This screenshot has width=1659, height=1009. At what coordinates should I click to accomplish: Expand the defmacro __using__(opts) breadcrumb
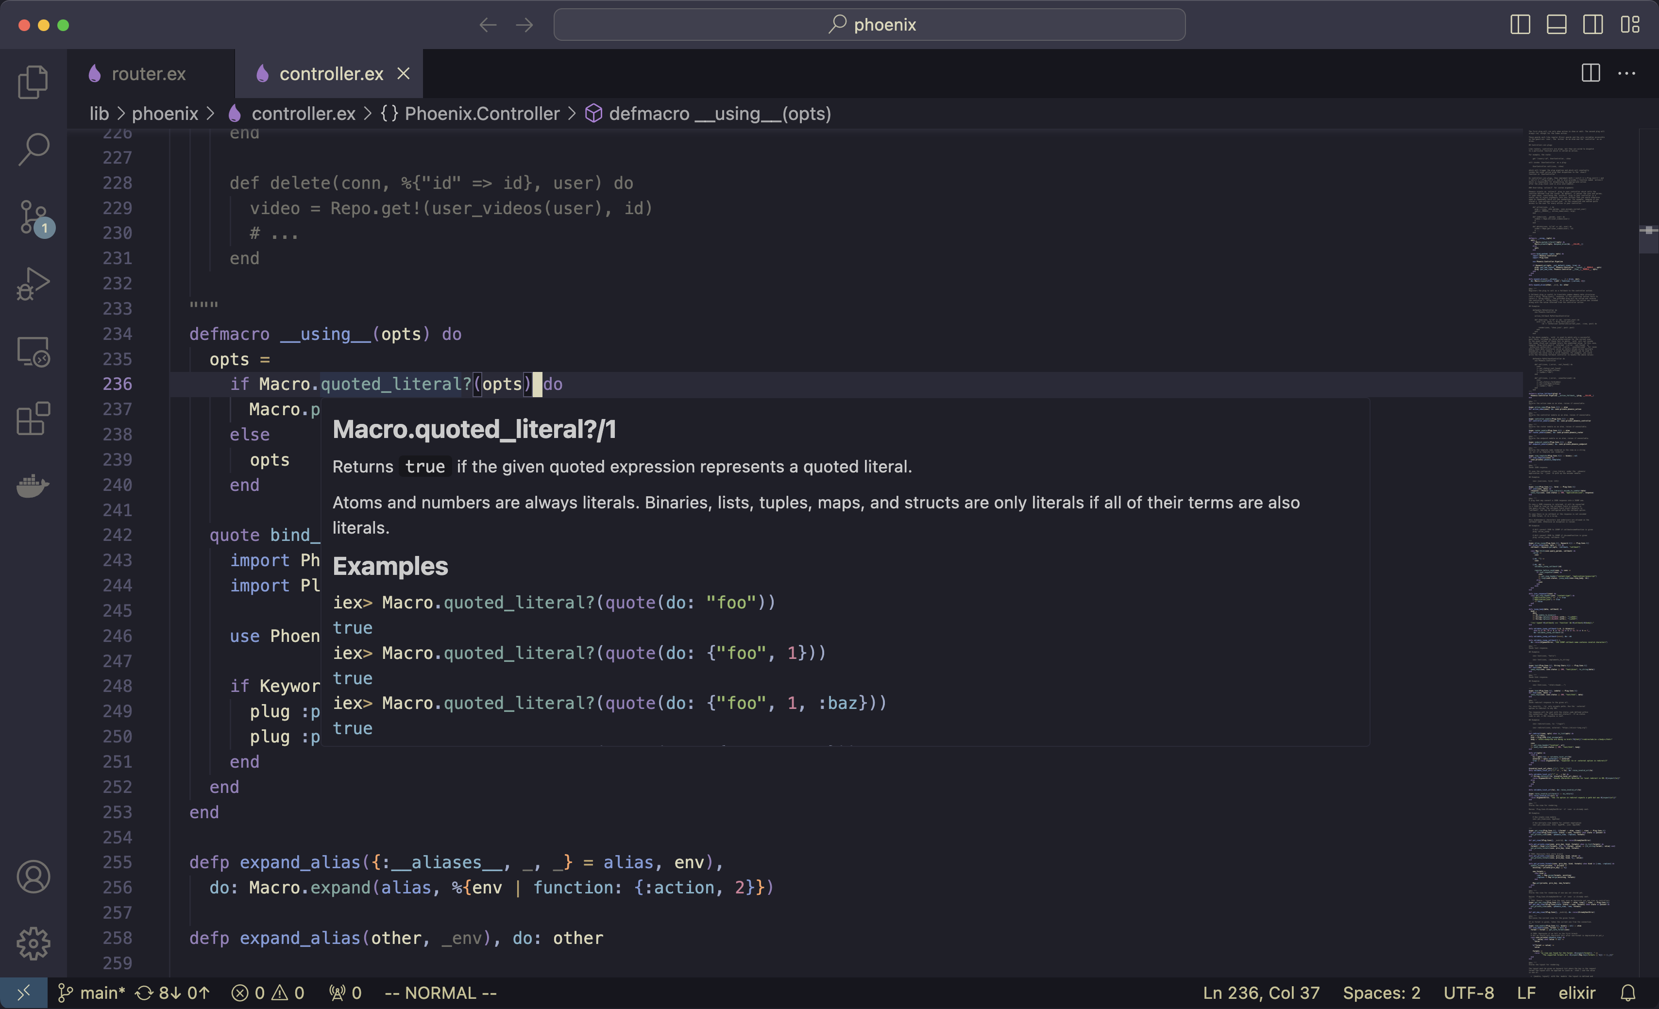coord(719,114)
